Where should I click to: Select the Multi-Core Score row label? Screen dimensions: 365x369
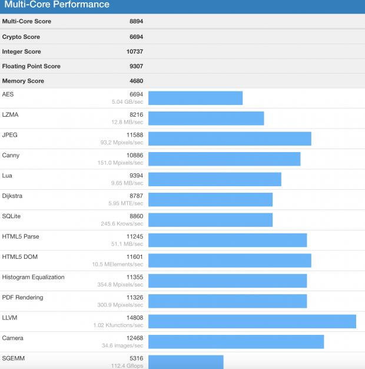pyautogui.click(x=26, y=21)
